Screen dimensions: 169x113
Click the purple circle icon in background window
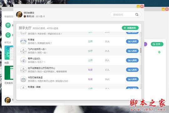click(146, 44)
